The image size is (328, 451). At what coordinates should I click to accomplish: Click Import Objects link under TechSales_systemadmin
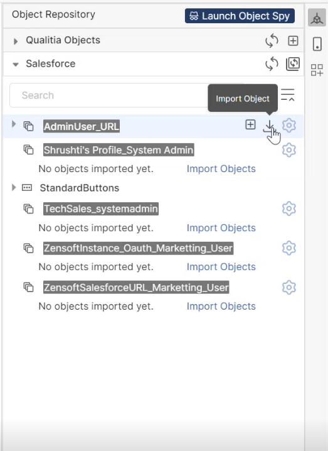pyautogui.click(x=221, y=228)
